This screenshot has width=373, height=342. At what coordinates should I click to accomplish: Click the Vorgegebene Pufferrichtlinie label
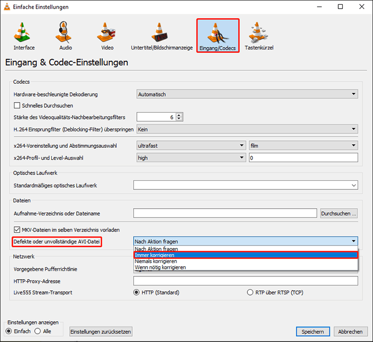(x=45, y=269)
